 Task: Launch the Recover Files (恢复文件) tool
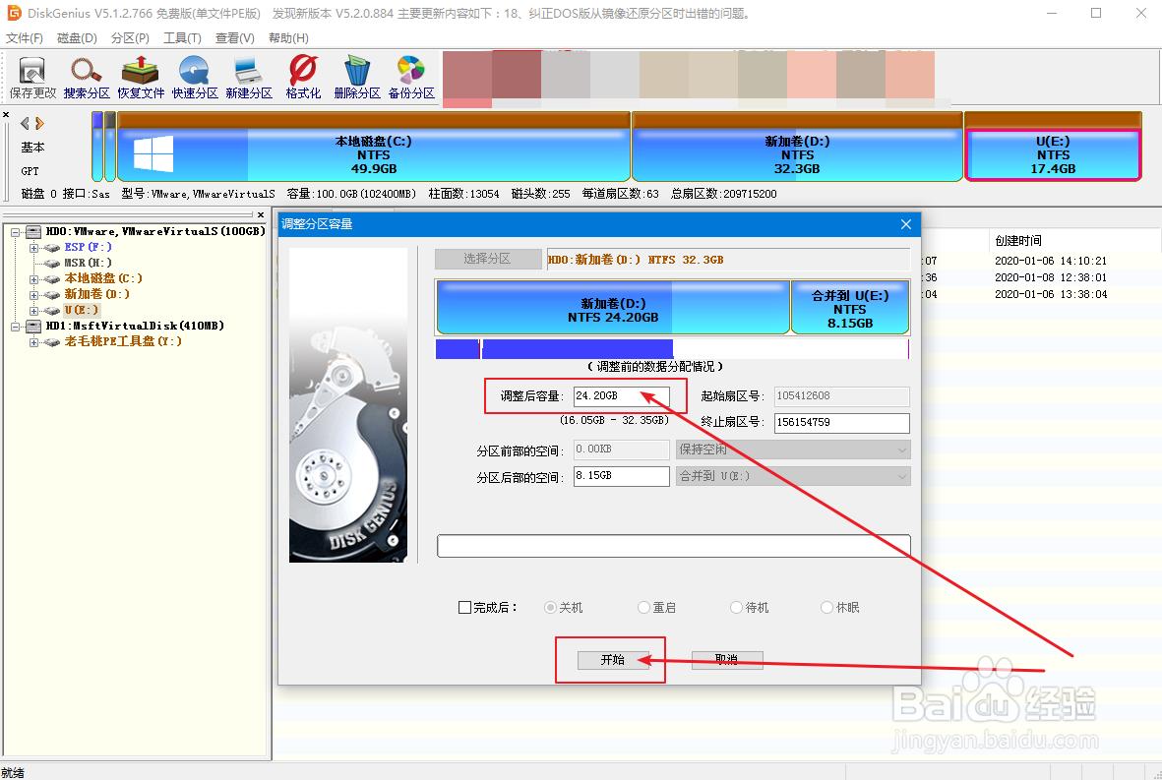click(141, 77)
